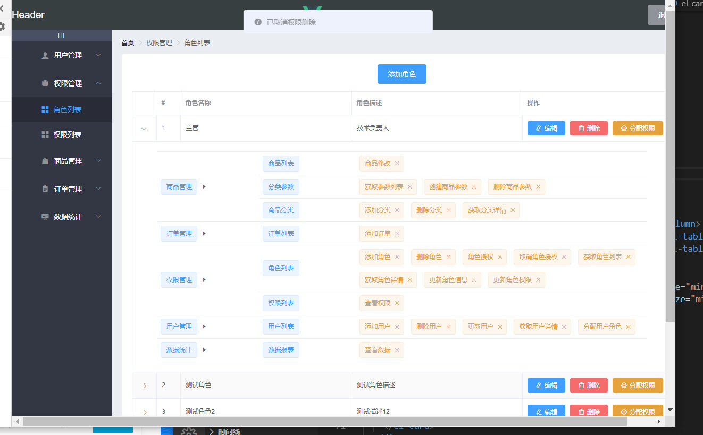
Task: Remove the 添加角色 permission tag
Action: 397,257
